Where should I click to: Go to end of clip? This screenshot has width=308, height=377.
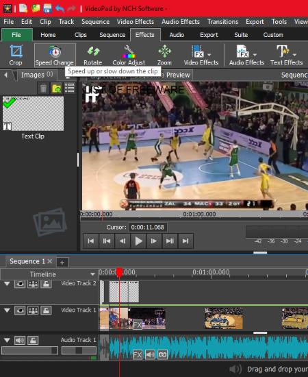point(185,241)
